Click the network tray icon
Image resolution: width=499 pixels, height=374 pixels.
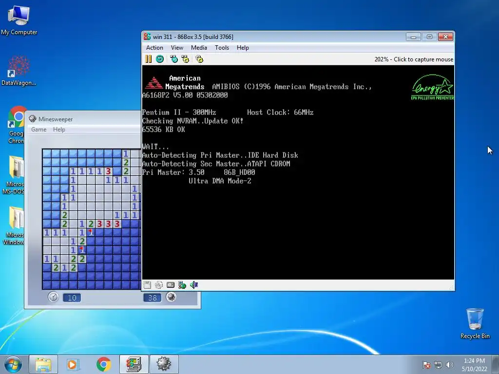[438, 365]
